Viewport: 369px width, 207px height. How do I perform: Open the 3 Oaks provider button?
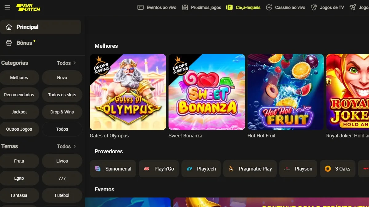pos(338,169)
